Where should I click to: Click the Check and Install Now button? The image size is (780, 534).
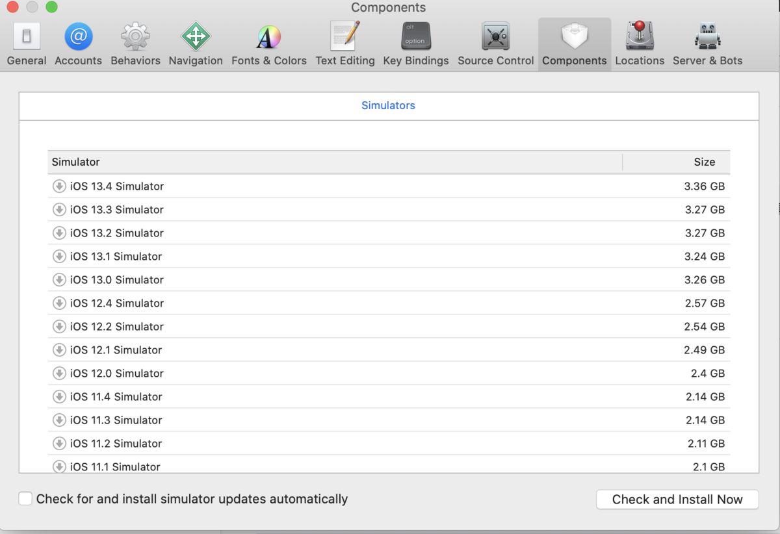(677, 500)
